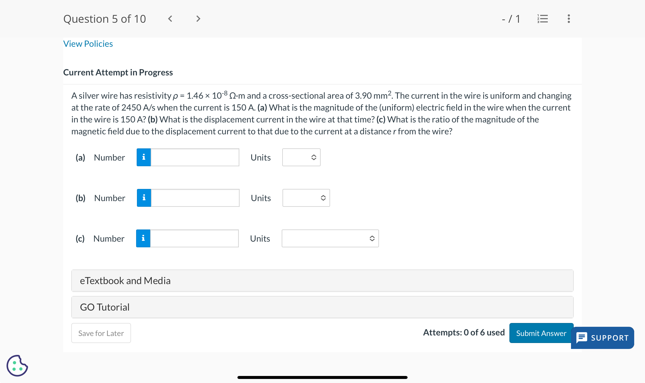Image resolution: width=645 pixels, height=383 pixels.
Task: Open the three-dot options menu
Action: point(568,19)
